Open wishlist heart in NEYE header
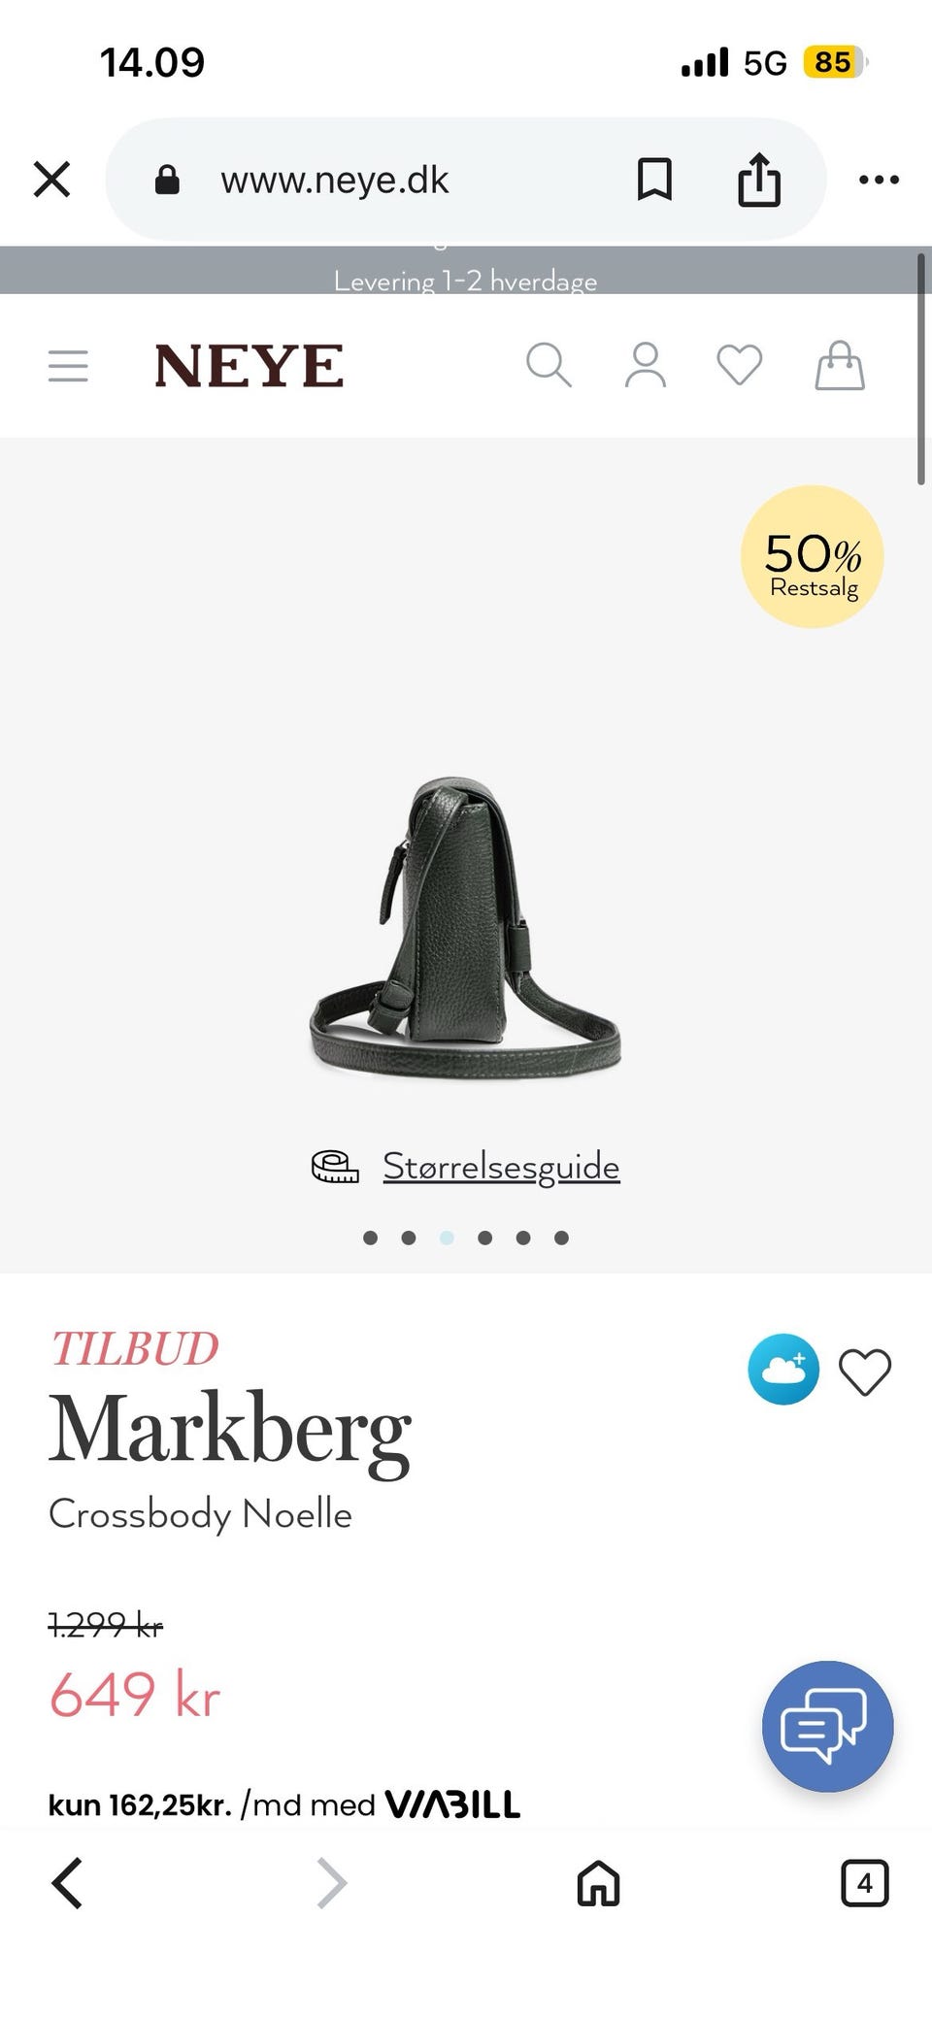932x2017 pixels. pyautogui.click(x=740, y=366)
